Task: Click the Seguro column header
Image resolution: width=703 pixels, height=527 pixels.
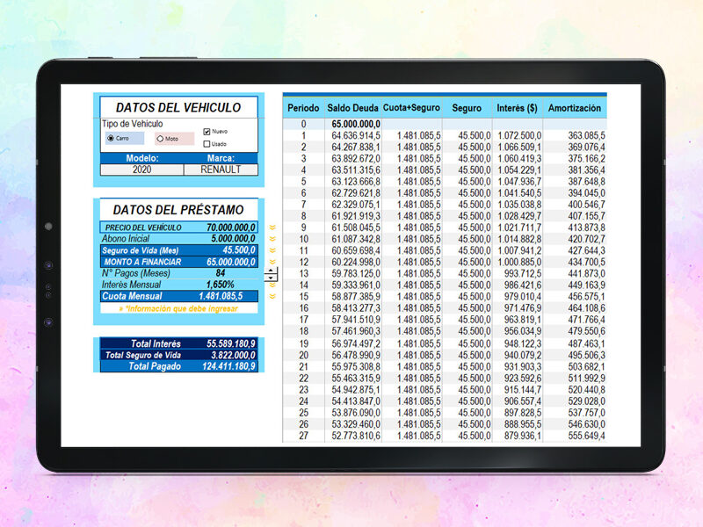Action: tap(467, 108)
